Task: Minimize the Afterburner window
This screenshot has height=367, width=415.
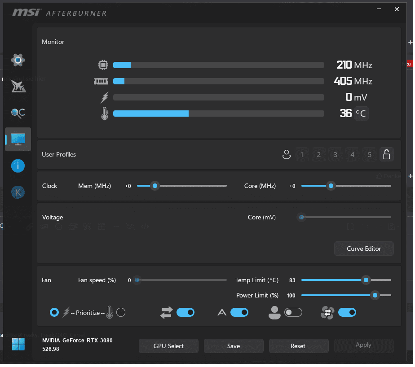Action: point(380,9)
